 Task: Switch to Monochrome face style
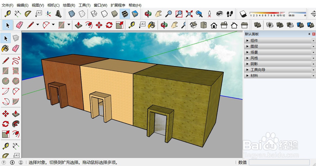135,14
